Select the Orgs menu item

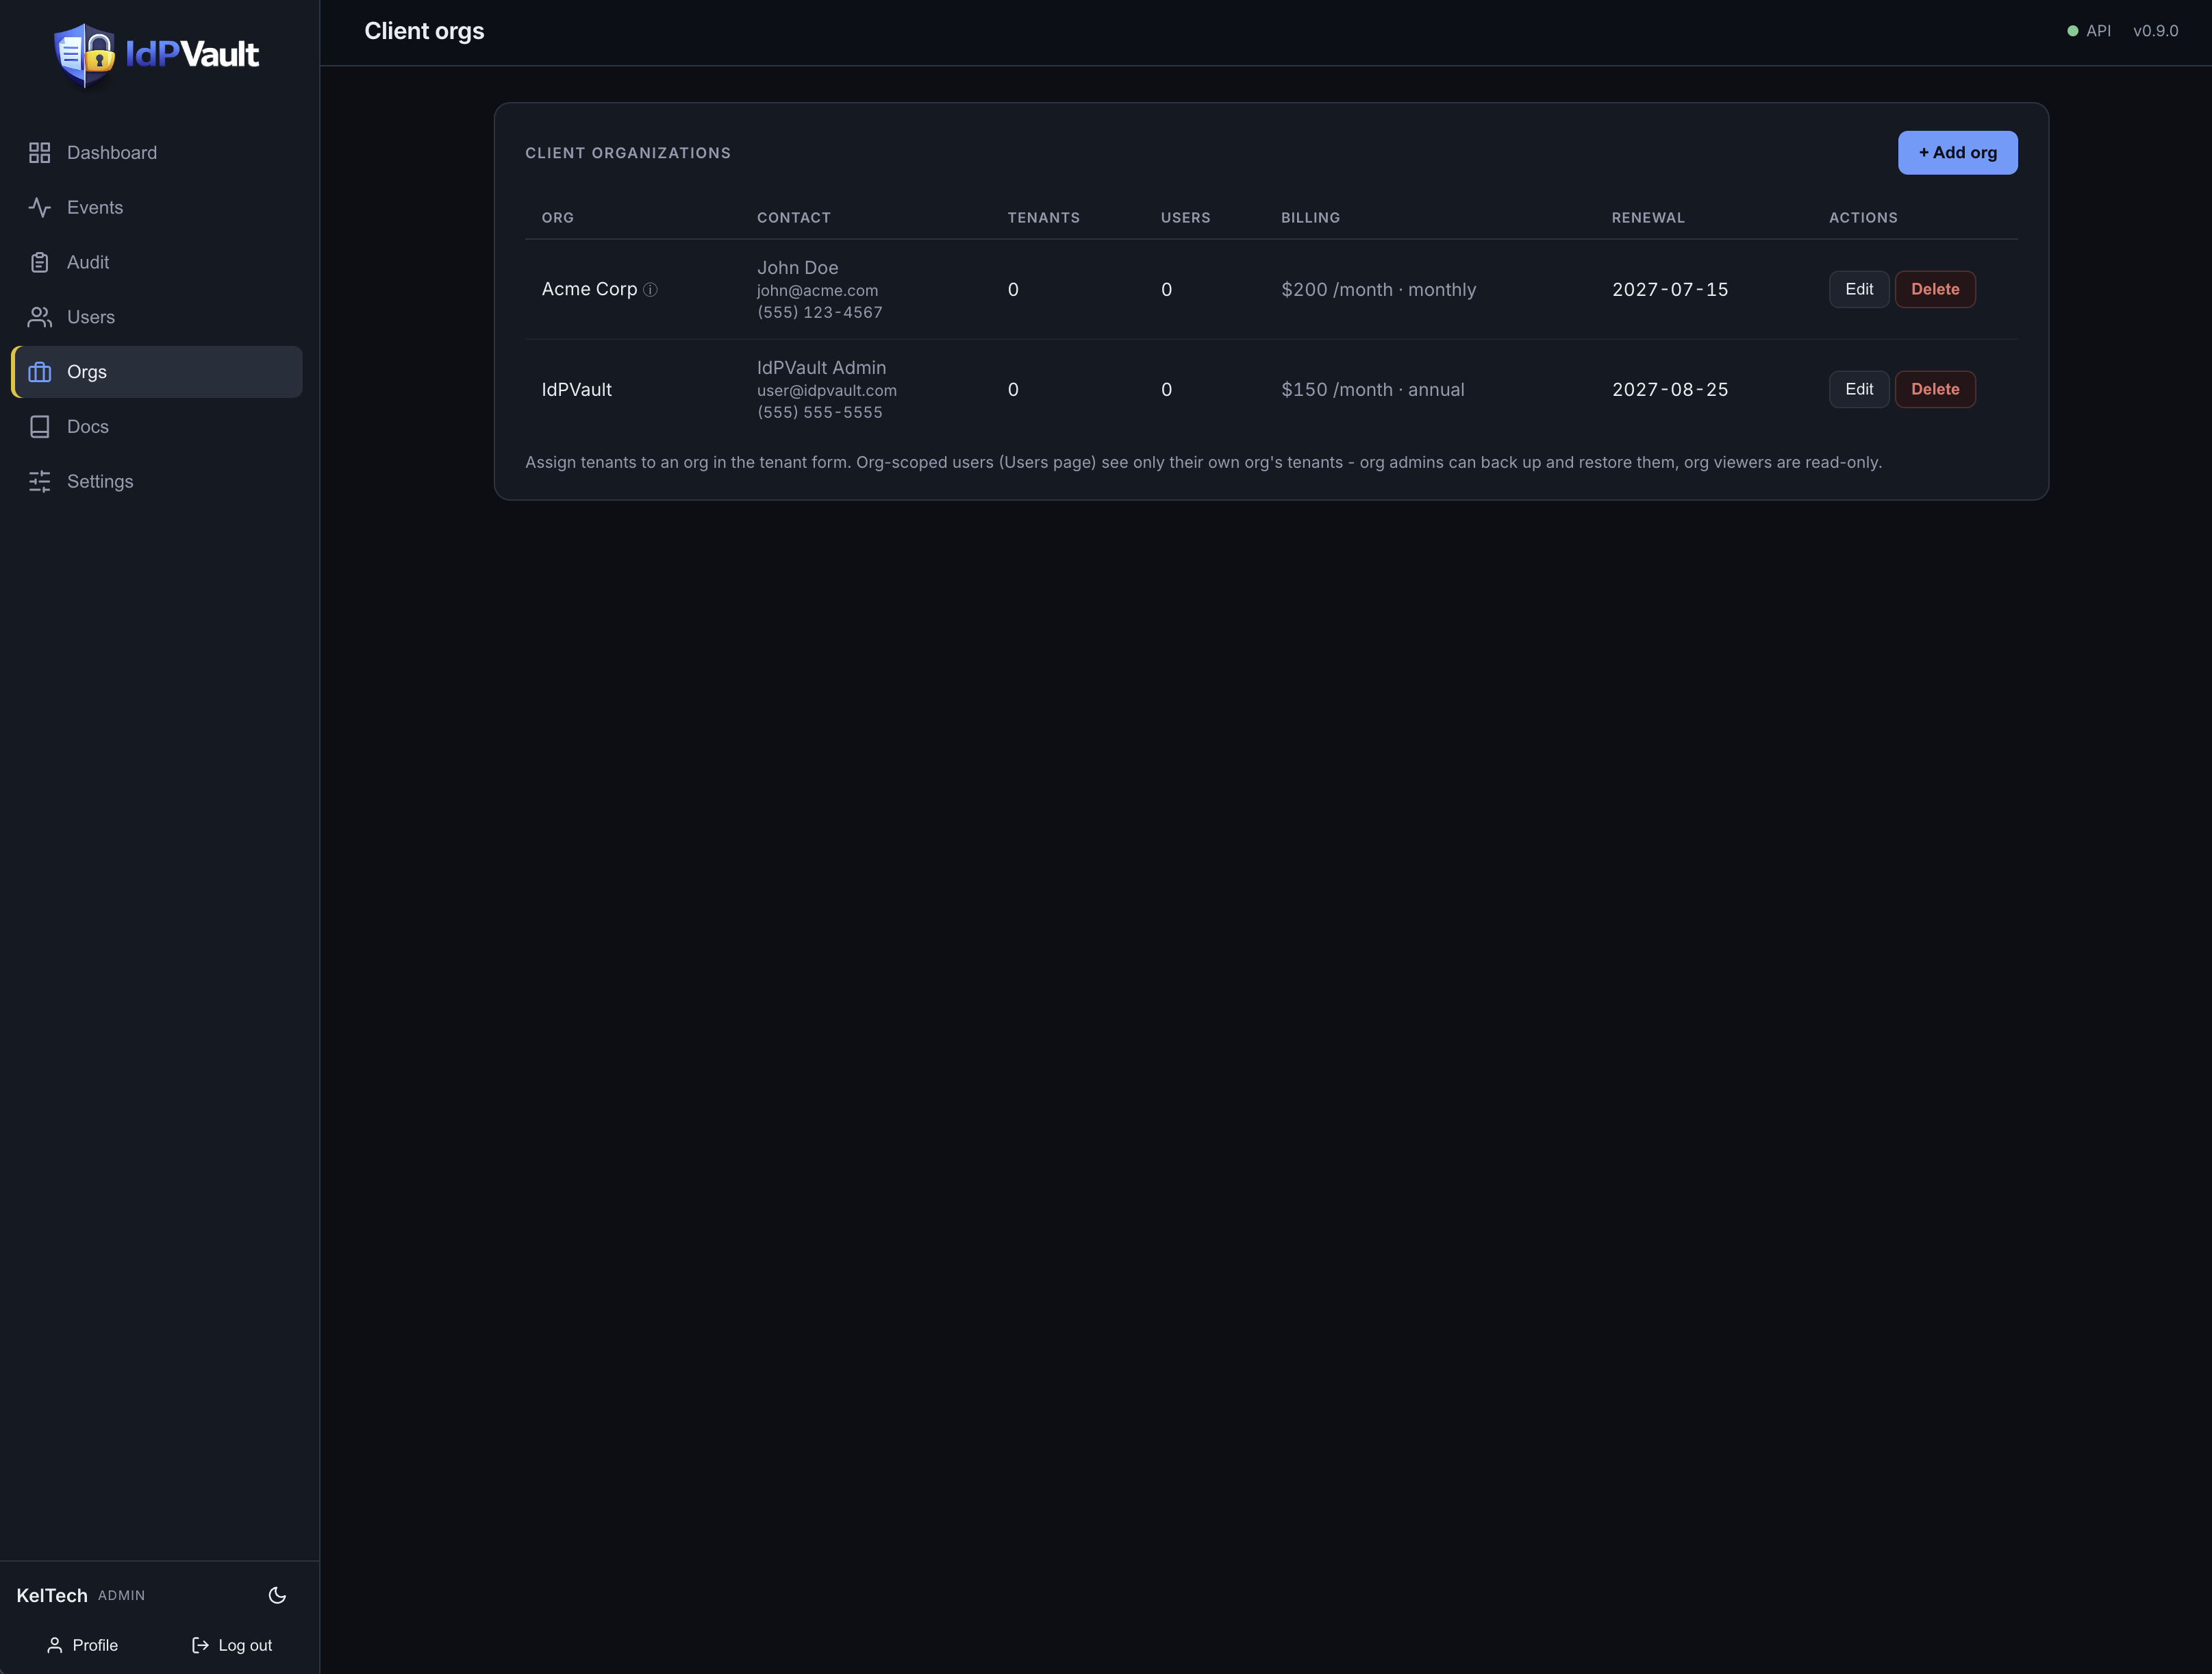point(157,372)
